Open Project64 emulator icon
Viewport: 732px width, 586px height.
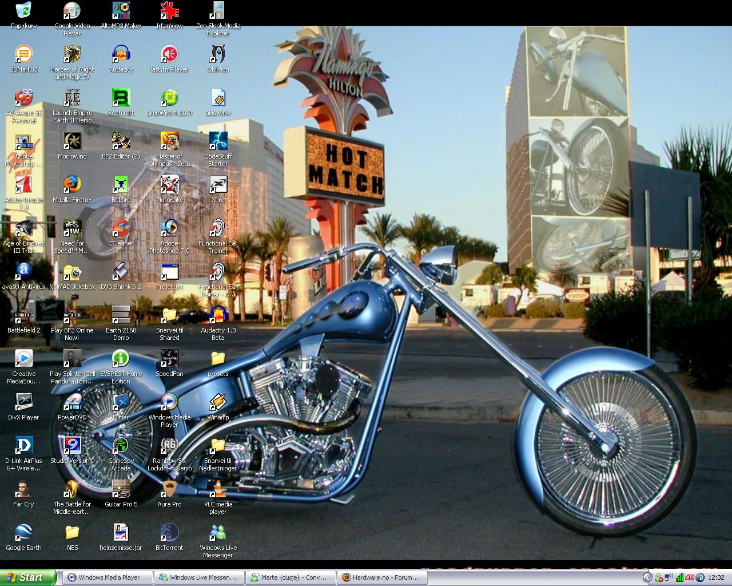169,276
